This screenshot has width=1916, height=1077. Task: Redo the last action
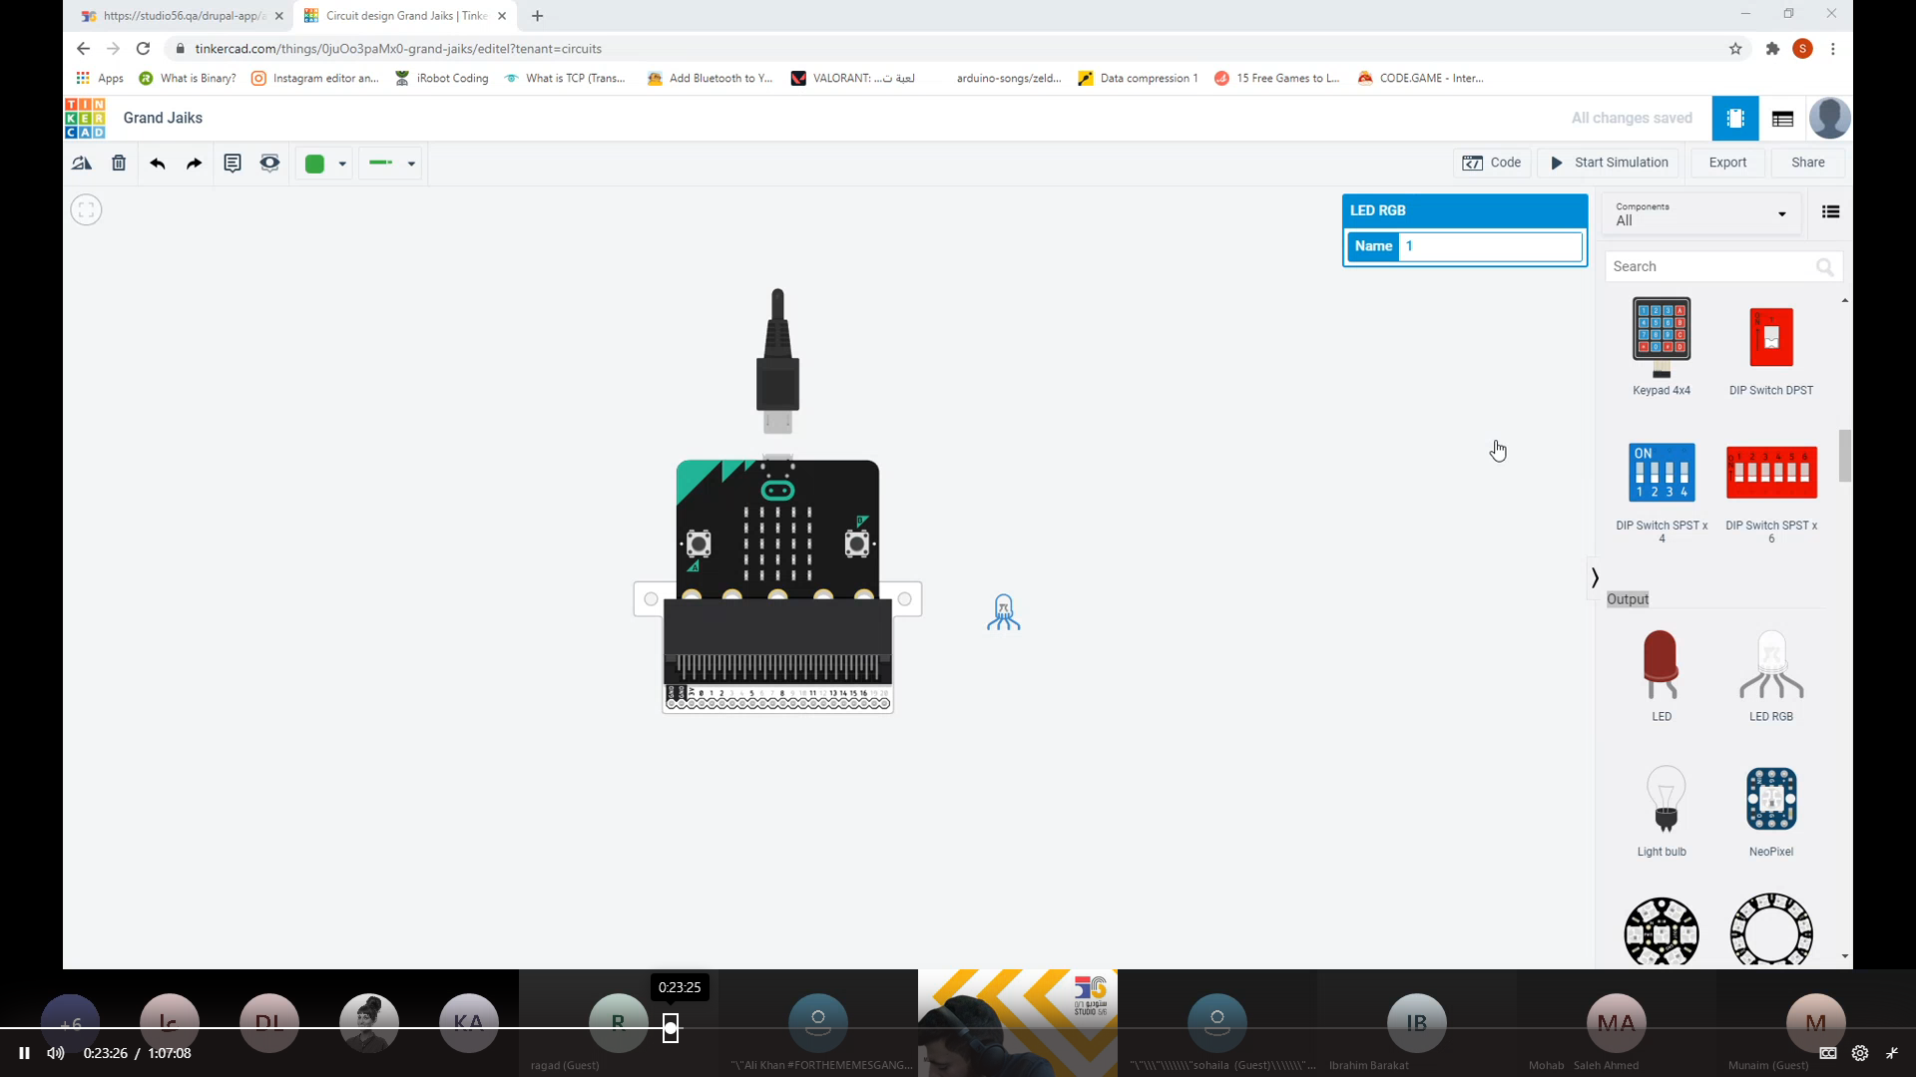[194, 164]
